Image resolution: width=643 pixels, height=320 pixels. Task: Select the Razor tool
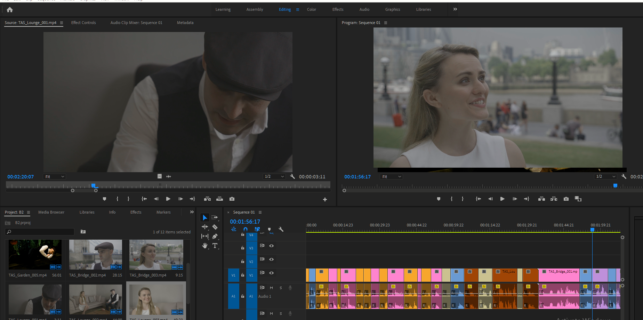pyautogui.click(x=215, y=227)
